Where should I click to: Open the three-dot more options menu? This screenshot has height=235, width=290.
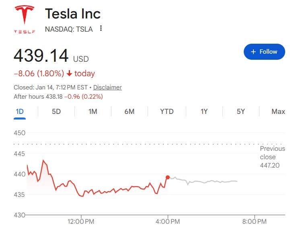click(x=101, y=28)
